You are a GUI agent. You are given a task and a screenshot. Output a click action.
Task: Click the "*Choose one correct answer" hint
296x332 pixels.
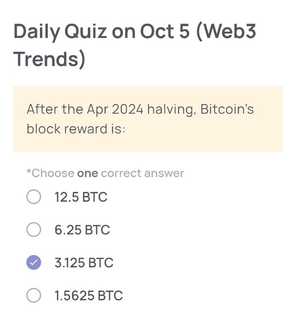105,173
